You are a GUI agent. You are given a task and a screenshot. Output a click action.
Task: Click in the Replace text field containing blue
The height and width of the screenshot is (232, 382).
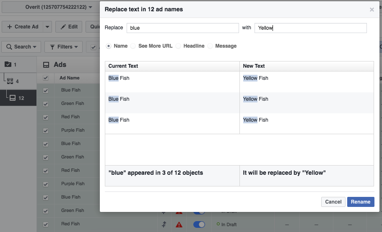pos(182,28)
